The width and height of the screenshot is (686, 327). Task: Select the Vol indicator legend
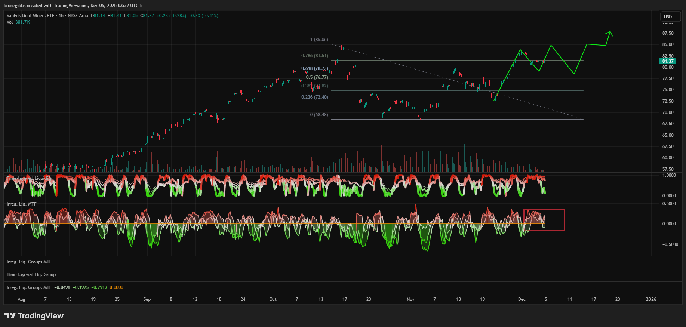pyautogui.click(x=10, y=22)
